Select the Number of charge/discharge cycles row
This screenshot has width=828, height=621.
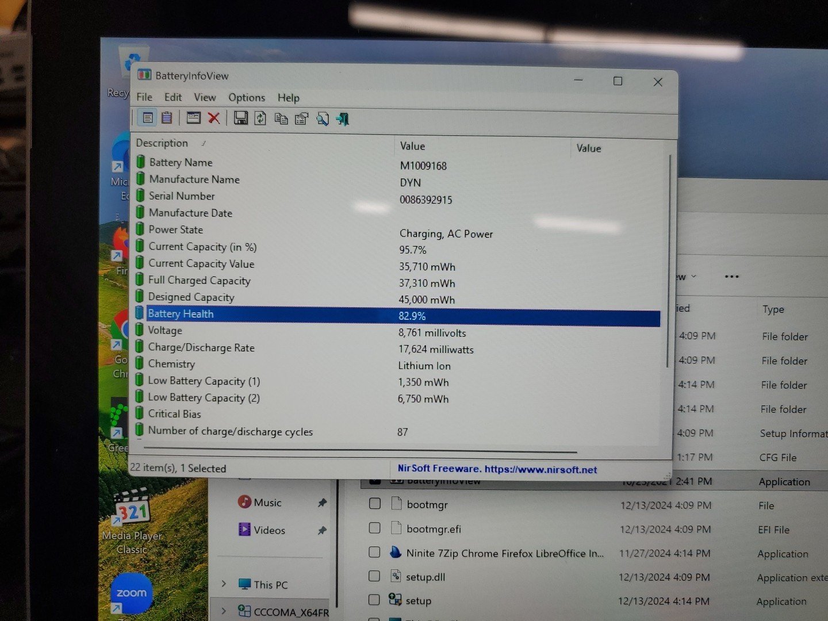397,431
